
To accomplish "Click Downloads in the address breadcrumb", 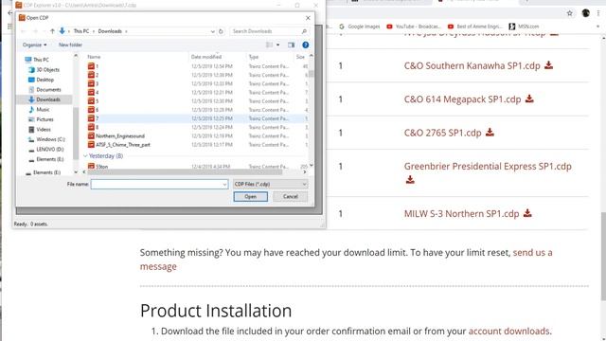I will pos(110,31).
